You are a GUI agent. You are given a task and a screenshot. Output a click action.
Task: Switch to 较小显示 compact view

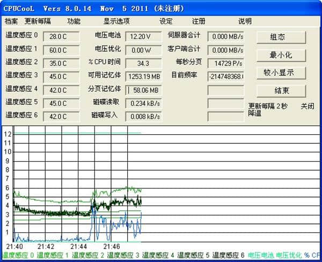281,72
